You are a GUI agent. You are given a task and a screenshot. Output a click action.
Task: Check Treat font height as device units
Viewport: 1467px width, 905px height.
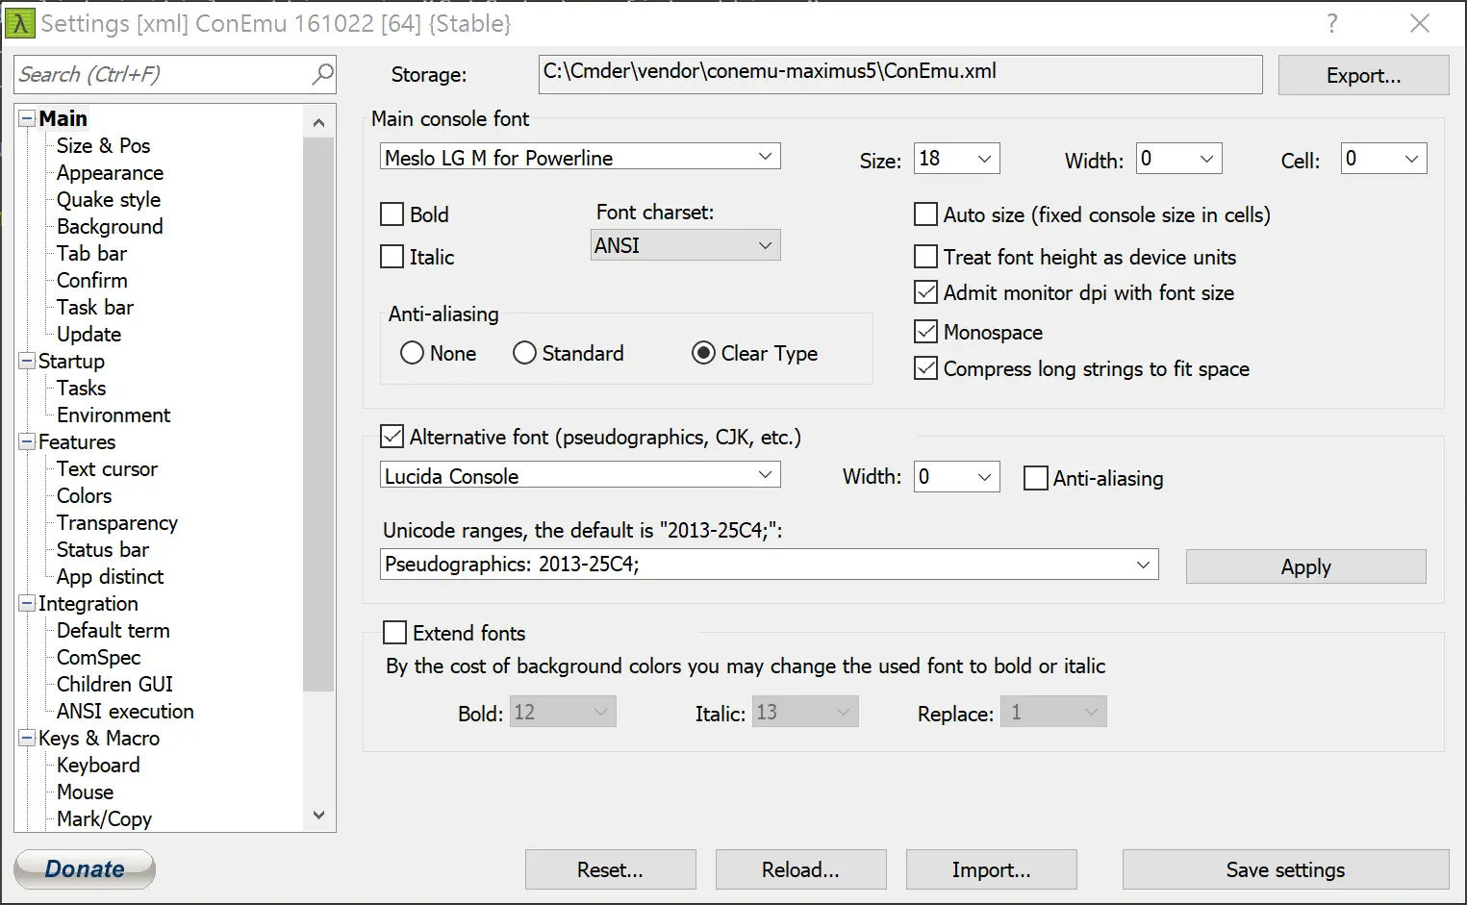(x=925, y=257)
